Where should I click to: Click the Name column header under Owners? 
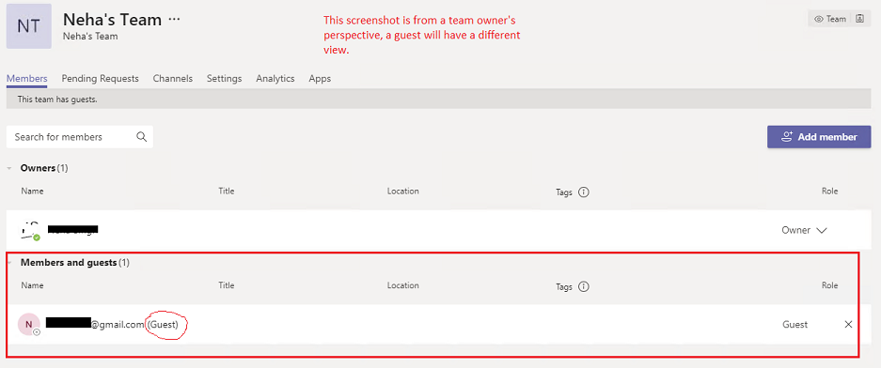[x=32, y=192]
